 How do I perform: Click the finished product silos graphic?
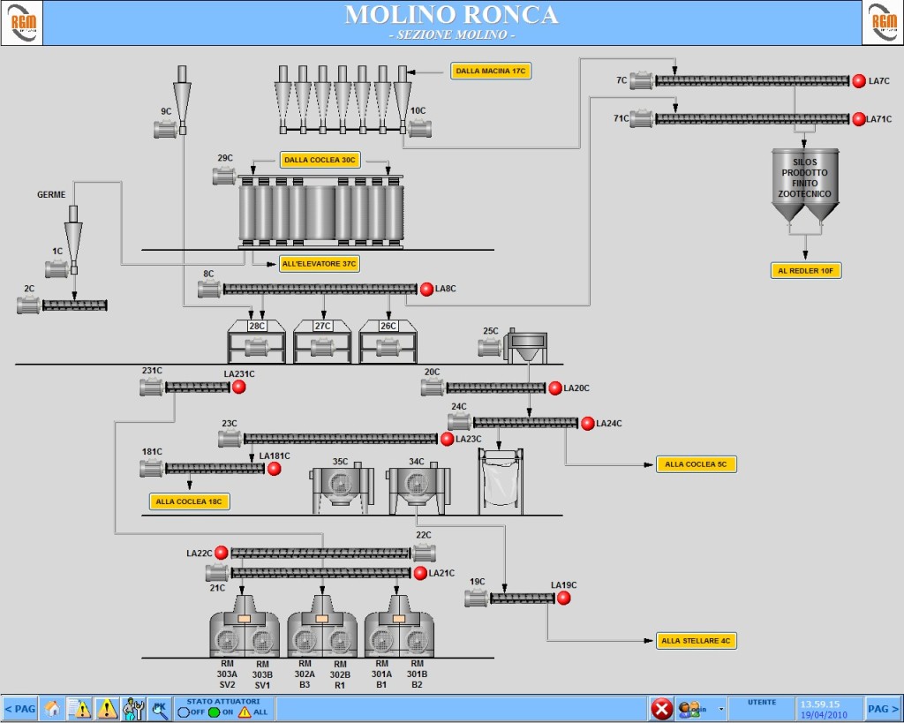click(x=805, y=185)
